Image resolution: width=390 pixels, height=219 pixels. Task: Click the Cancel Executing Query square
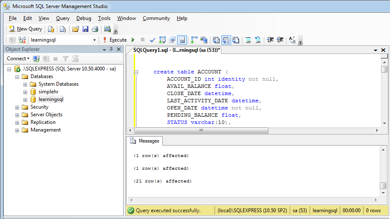(142, 39)
